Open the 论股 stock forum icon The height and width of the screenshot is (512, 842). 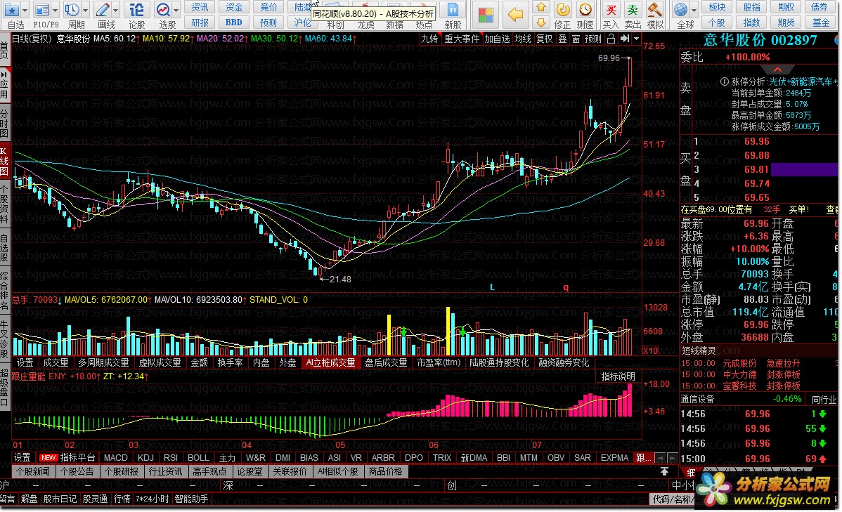[x=136, y=10]
